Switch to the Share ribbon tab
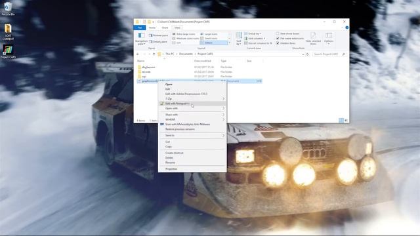The height and width of the screenshot is (236, 420). (165, 28)
